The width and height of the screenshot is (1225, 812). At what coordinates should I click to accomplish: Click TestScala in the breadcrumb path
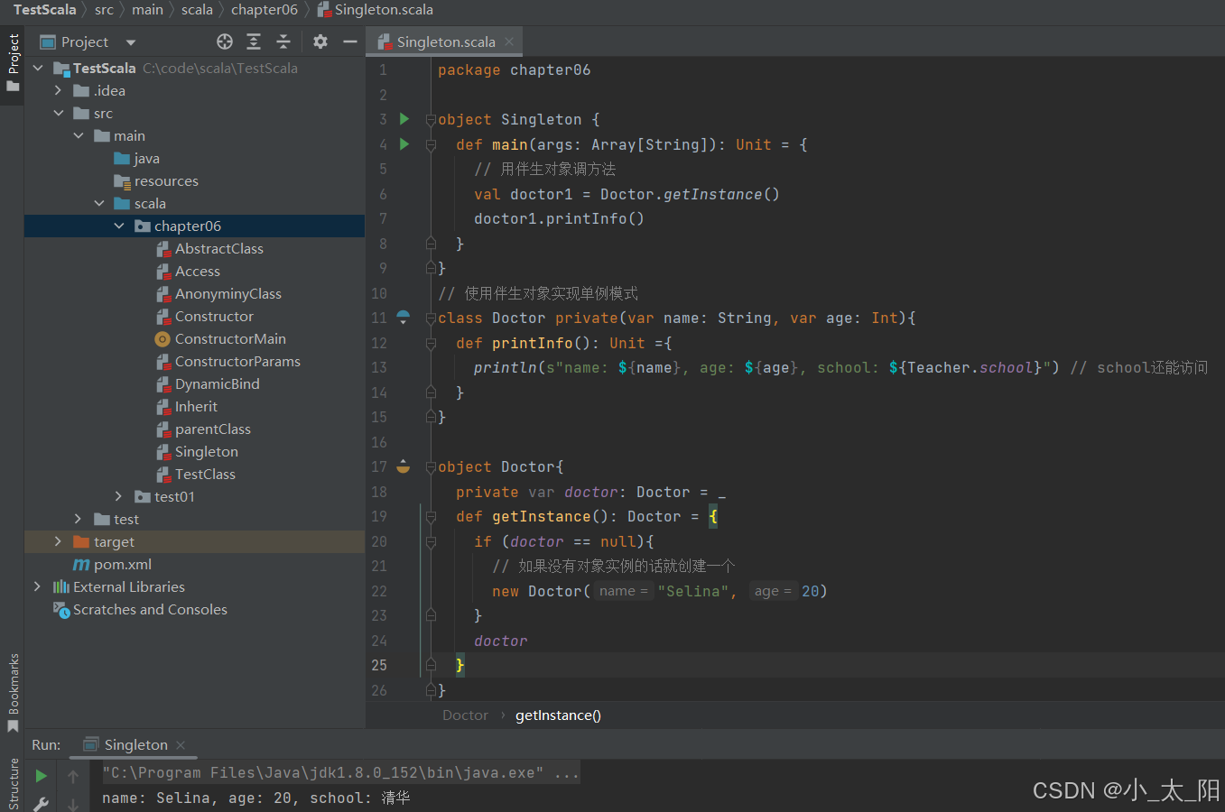[45, 10]
